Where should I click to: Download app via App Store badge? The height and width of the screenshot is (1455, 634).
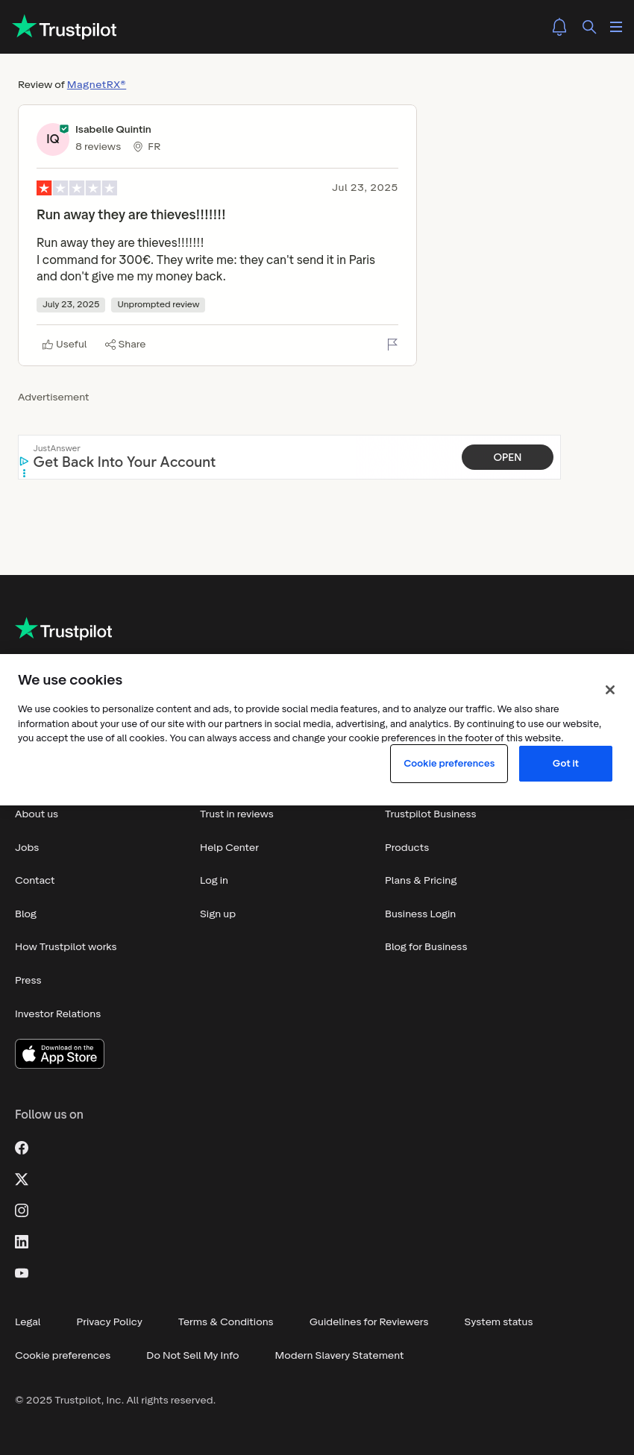click(60, 1054)
